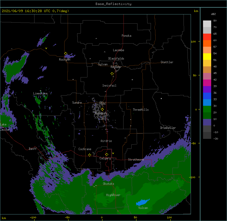Click the ThreeHills city label

141,110
